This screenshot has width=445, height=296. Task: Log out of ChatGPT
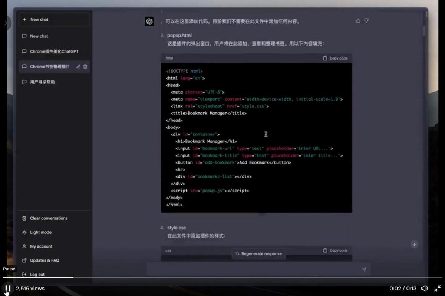coord(54,275)
